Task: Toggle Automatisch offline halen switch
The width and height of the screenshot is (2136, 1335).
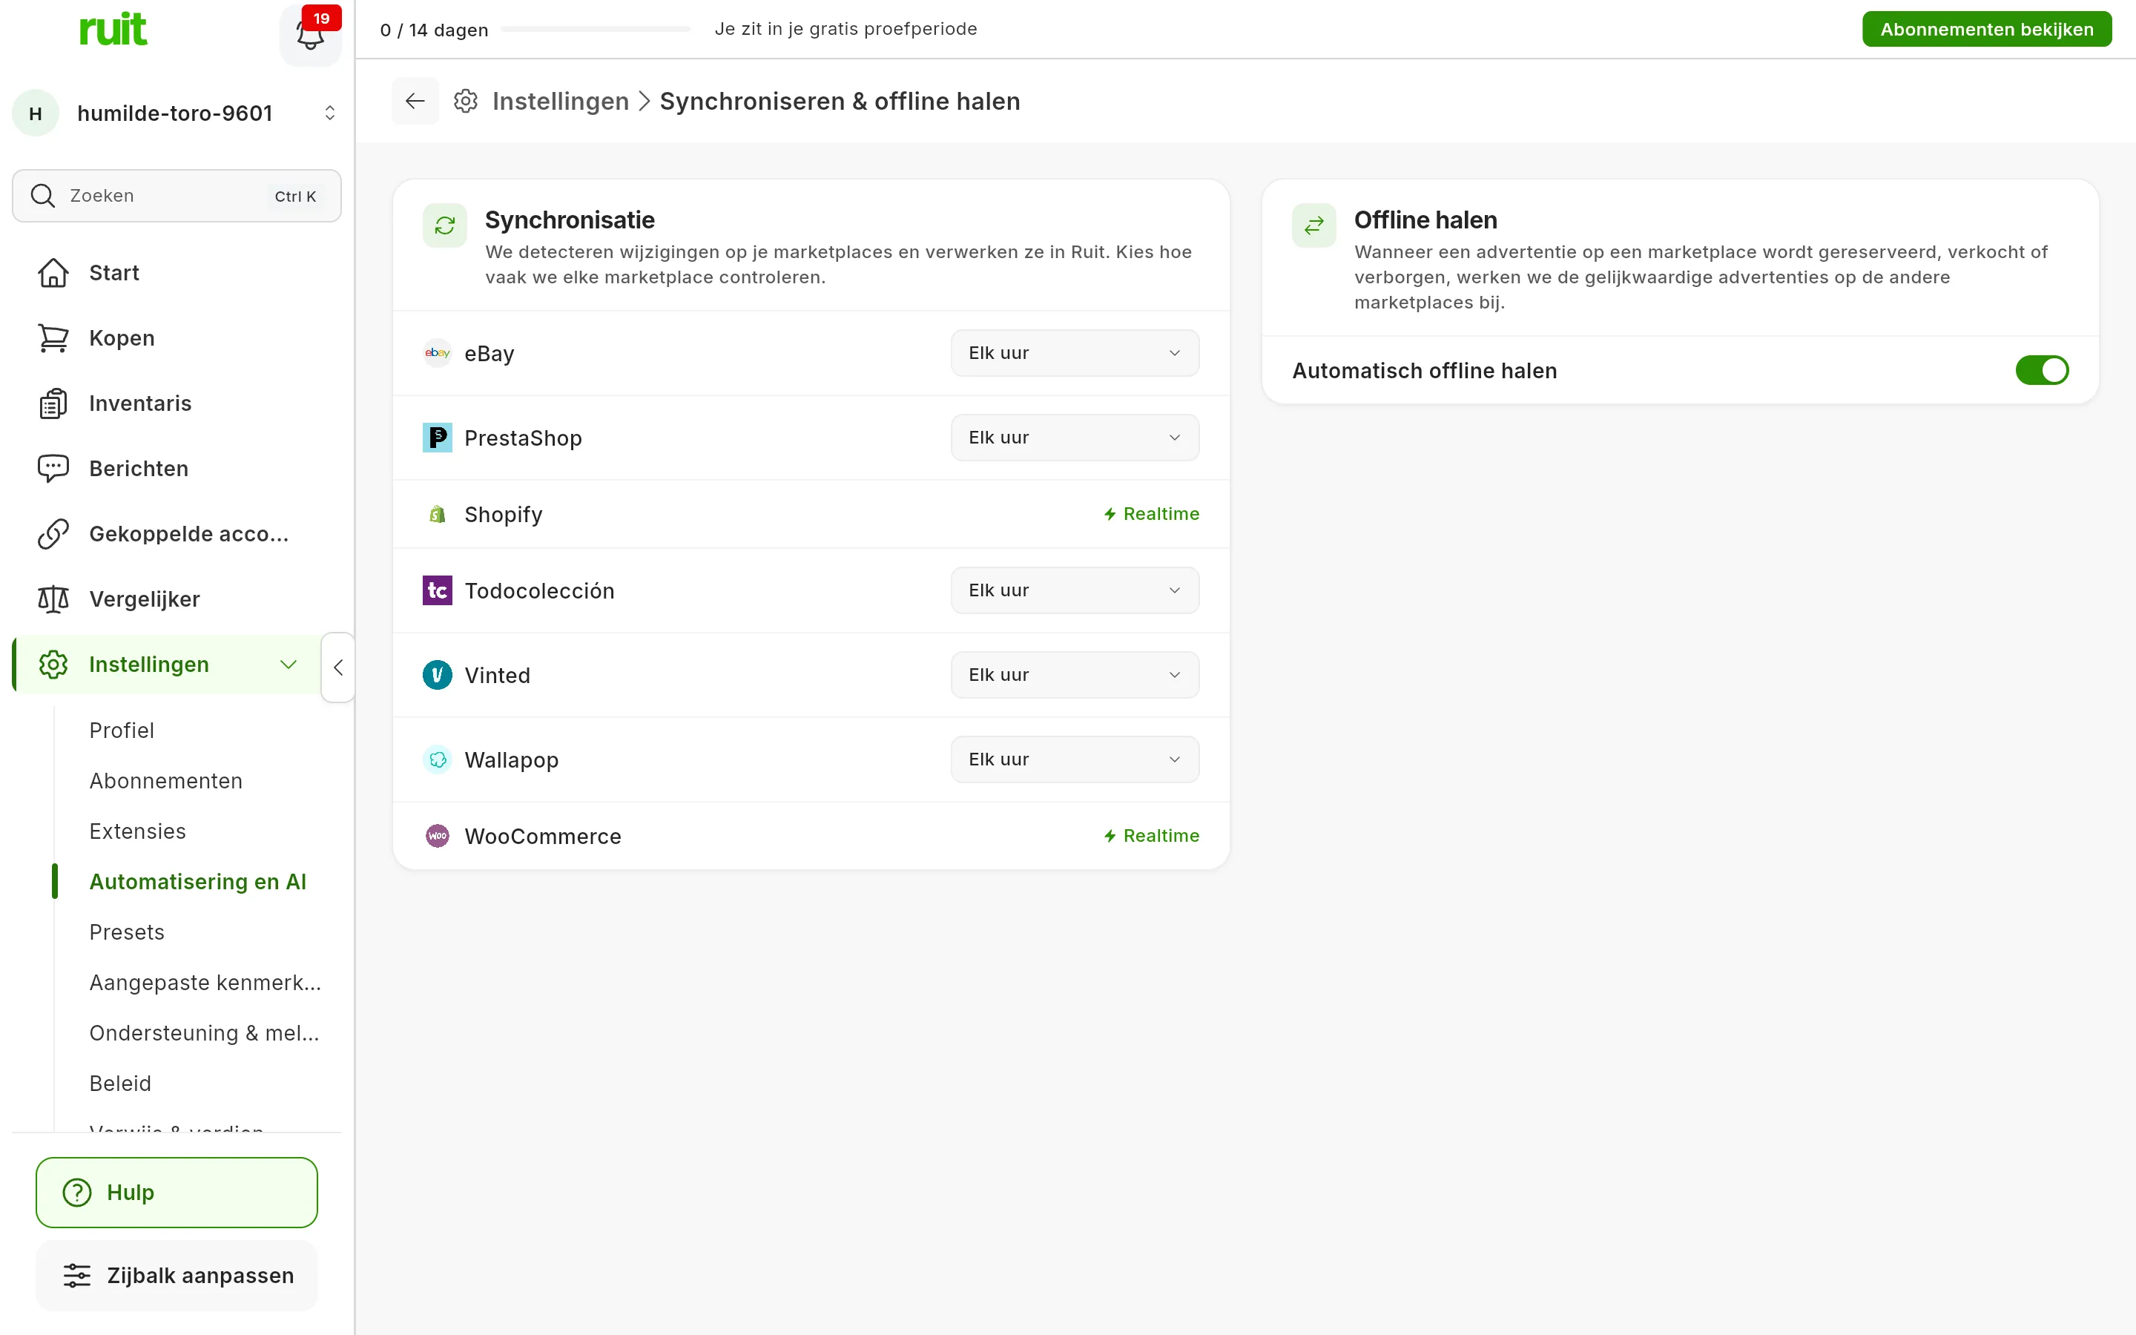Action: 2042,371
